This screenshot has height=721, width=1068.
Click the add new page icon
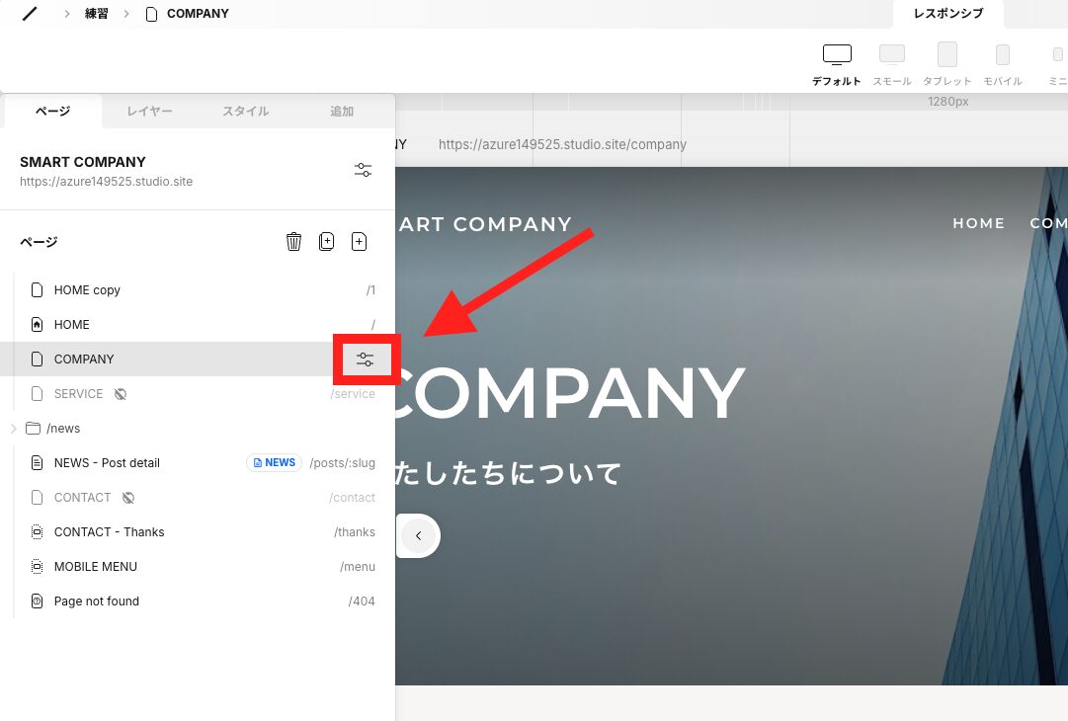click(x=359, y=241)
